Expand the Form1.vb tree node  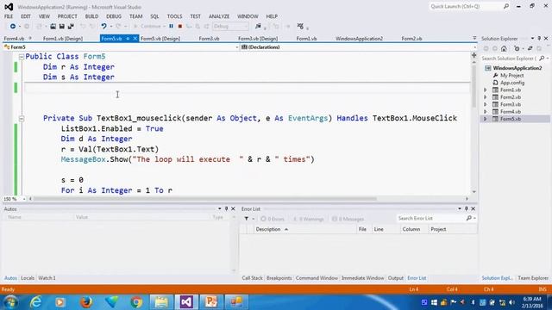click(486, 90)
